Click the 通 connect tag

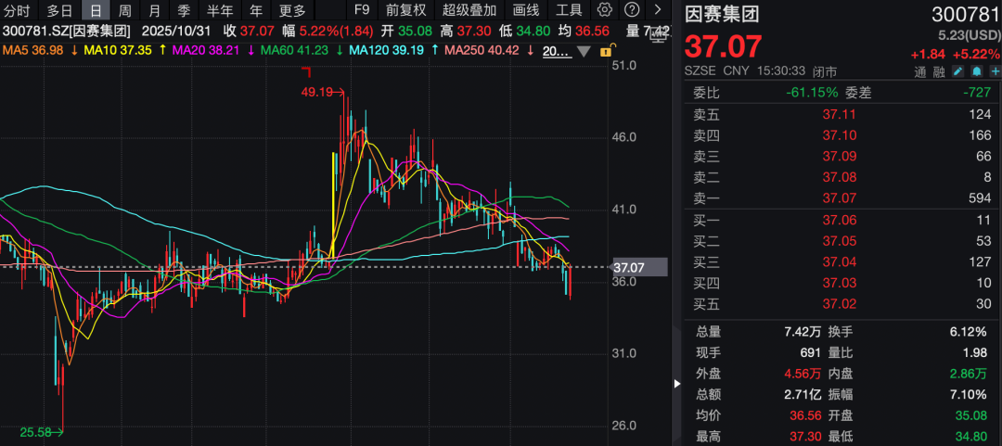pos(918,72)
